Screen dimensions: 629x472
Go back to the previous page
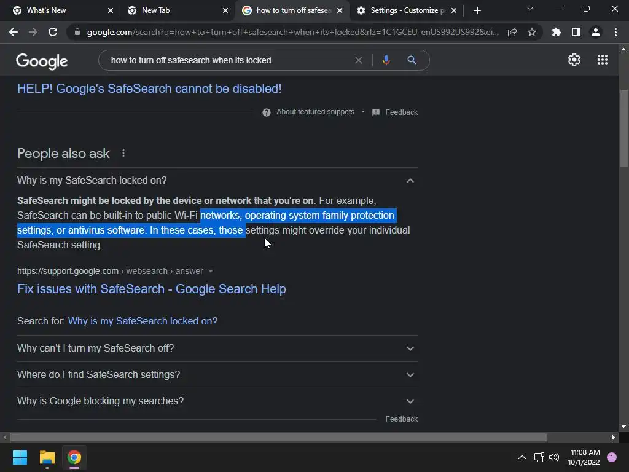tap(14, 32)
